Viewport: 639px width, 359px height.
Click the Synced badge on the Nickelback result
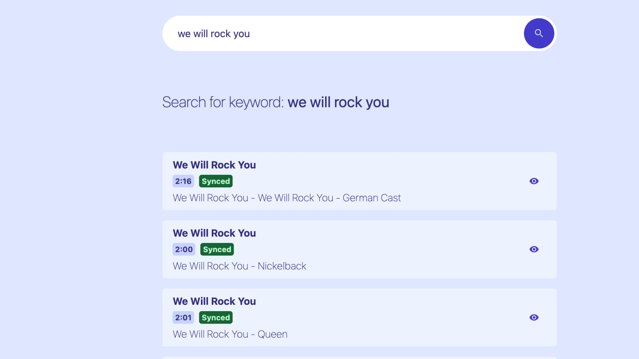click(x=217, y=249)
